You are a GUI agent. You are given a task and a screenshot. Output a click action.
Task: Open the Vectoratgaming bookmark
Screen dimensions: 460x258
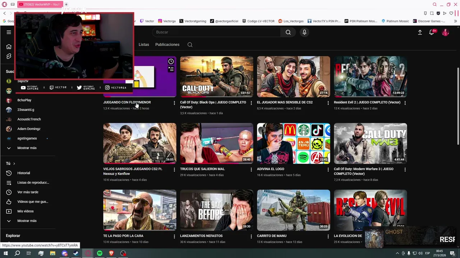click(193, 21)
